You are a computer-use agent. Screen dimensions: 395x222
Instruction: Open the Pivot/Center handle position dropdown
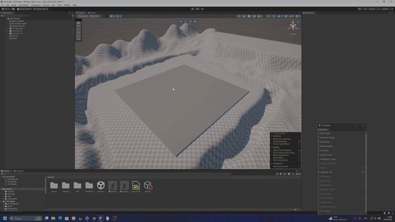click(x=83, y=16)
